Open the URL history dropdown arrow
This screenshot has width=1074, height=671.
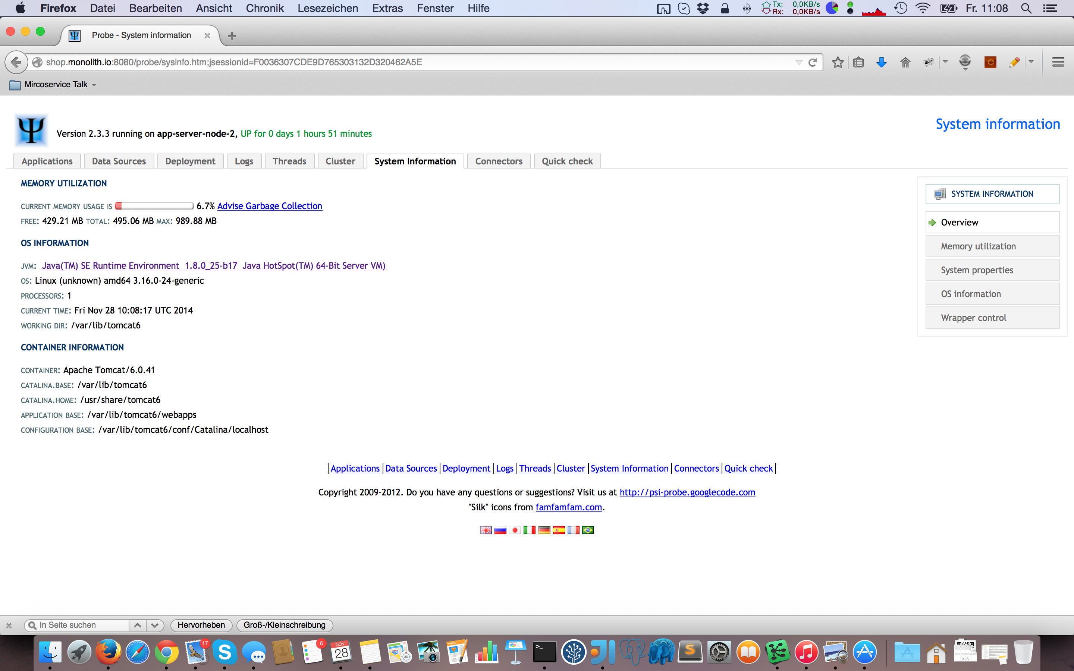[799, 63]
